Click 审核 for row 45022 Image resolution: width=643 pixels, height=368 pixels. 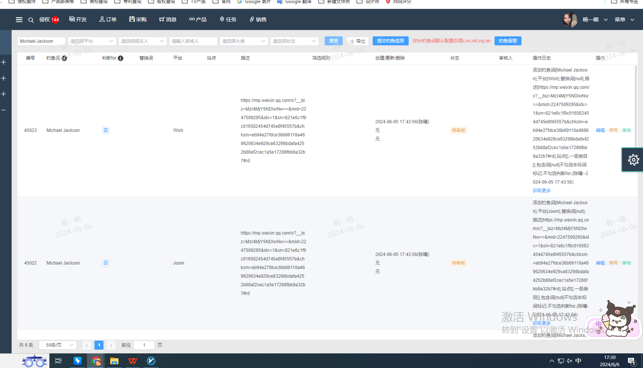pyautogui.click(x=627, y=263)
